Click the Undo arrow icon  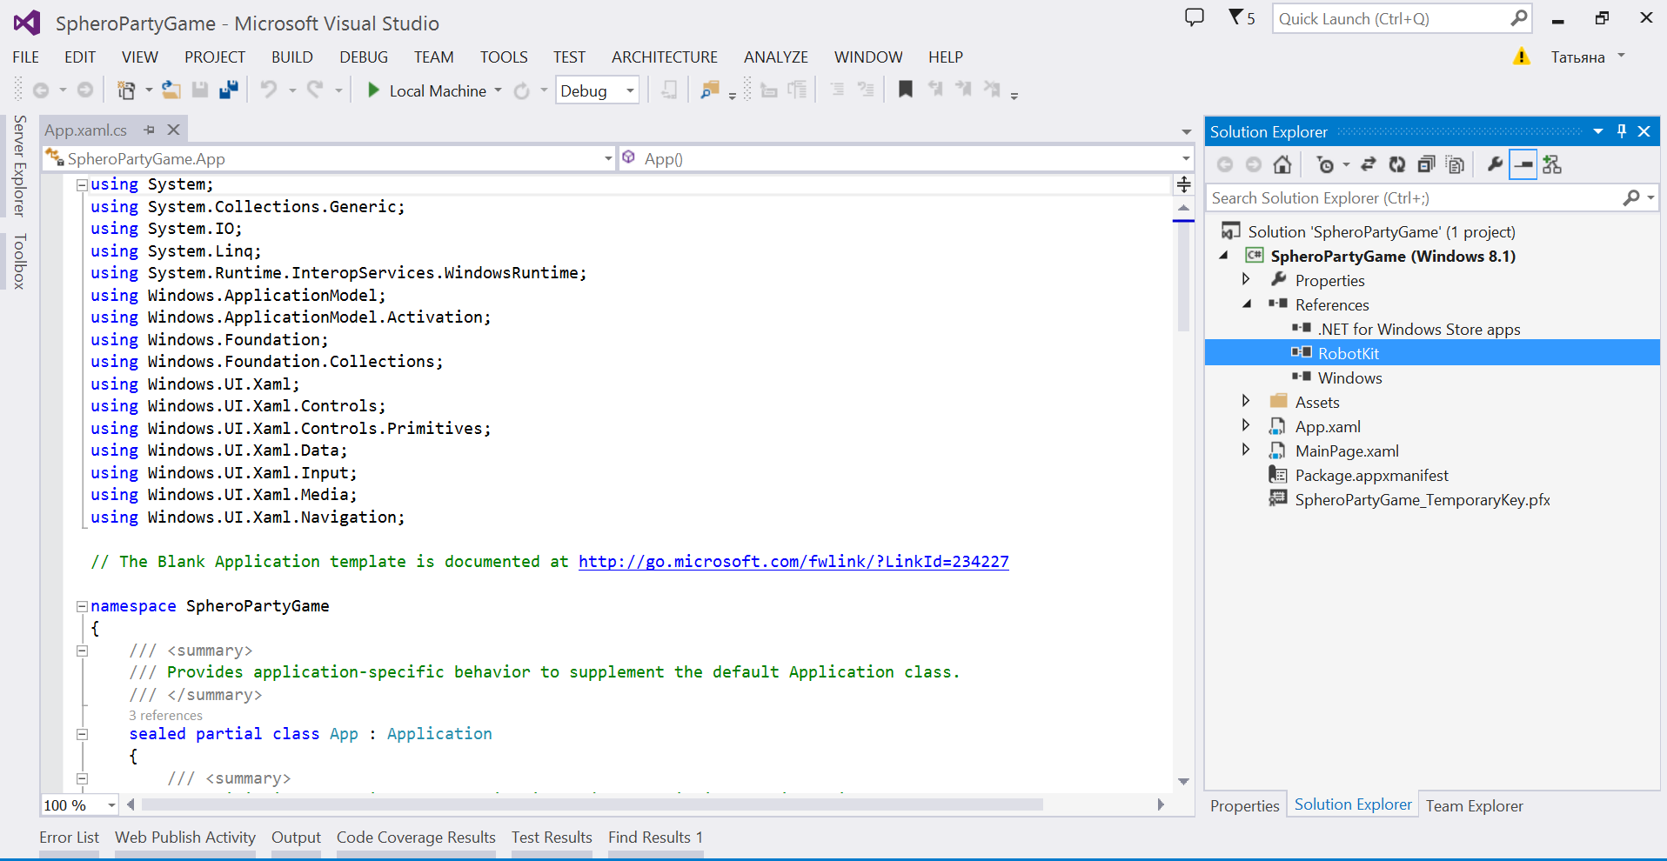pos(269,90)
